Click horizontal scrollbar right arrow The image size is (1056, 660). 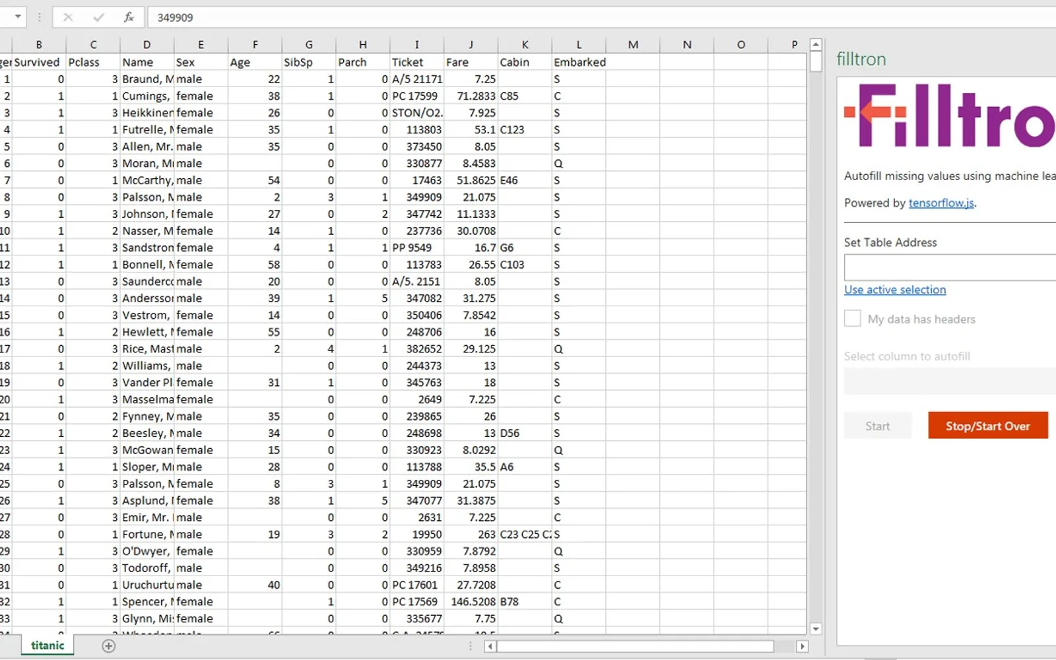(802, 646)
